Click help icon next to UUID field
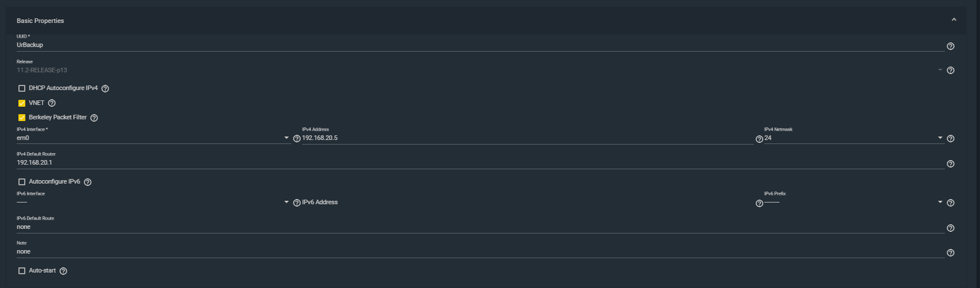The image size is (980, 288). (x=950, y=46)
